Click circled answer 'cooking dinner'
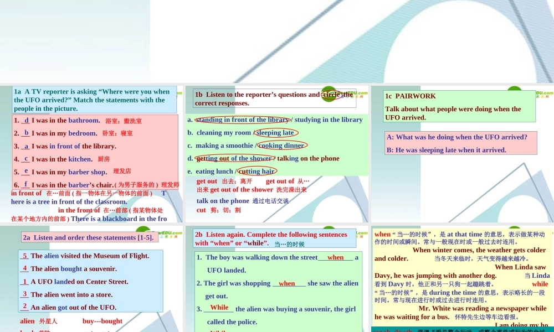This screenshot has width=554, height=332. pos(281,146)
